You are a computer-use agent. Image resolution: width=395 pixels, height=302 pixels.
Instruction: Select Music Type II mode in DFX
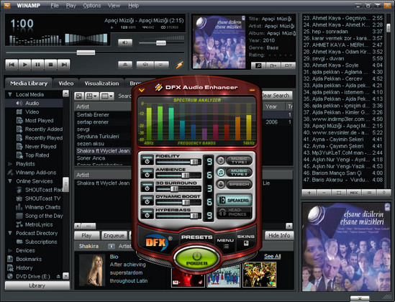click(235, 173)
